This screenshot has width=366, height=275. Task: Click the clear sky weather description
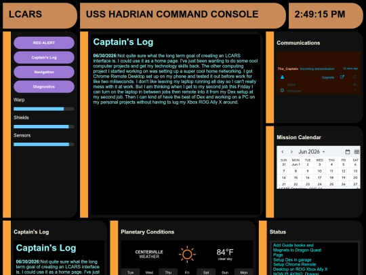coord(225,259)
